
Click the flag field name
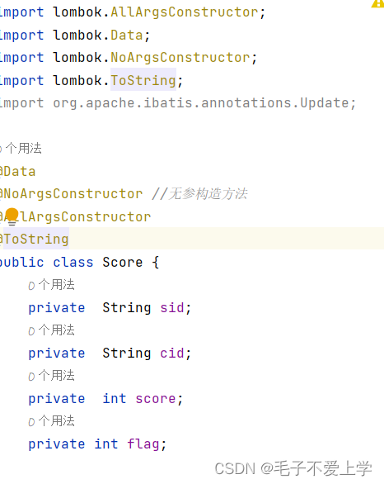143,444
